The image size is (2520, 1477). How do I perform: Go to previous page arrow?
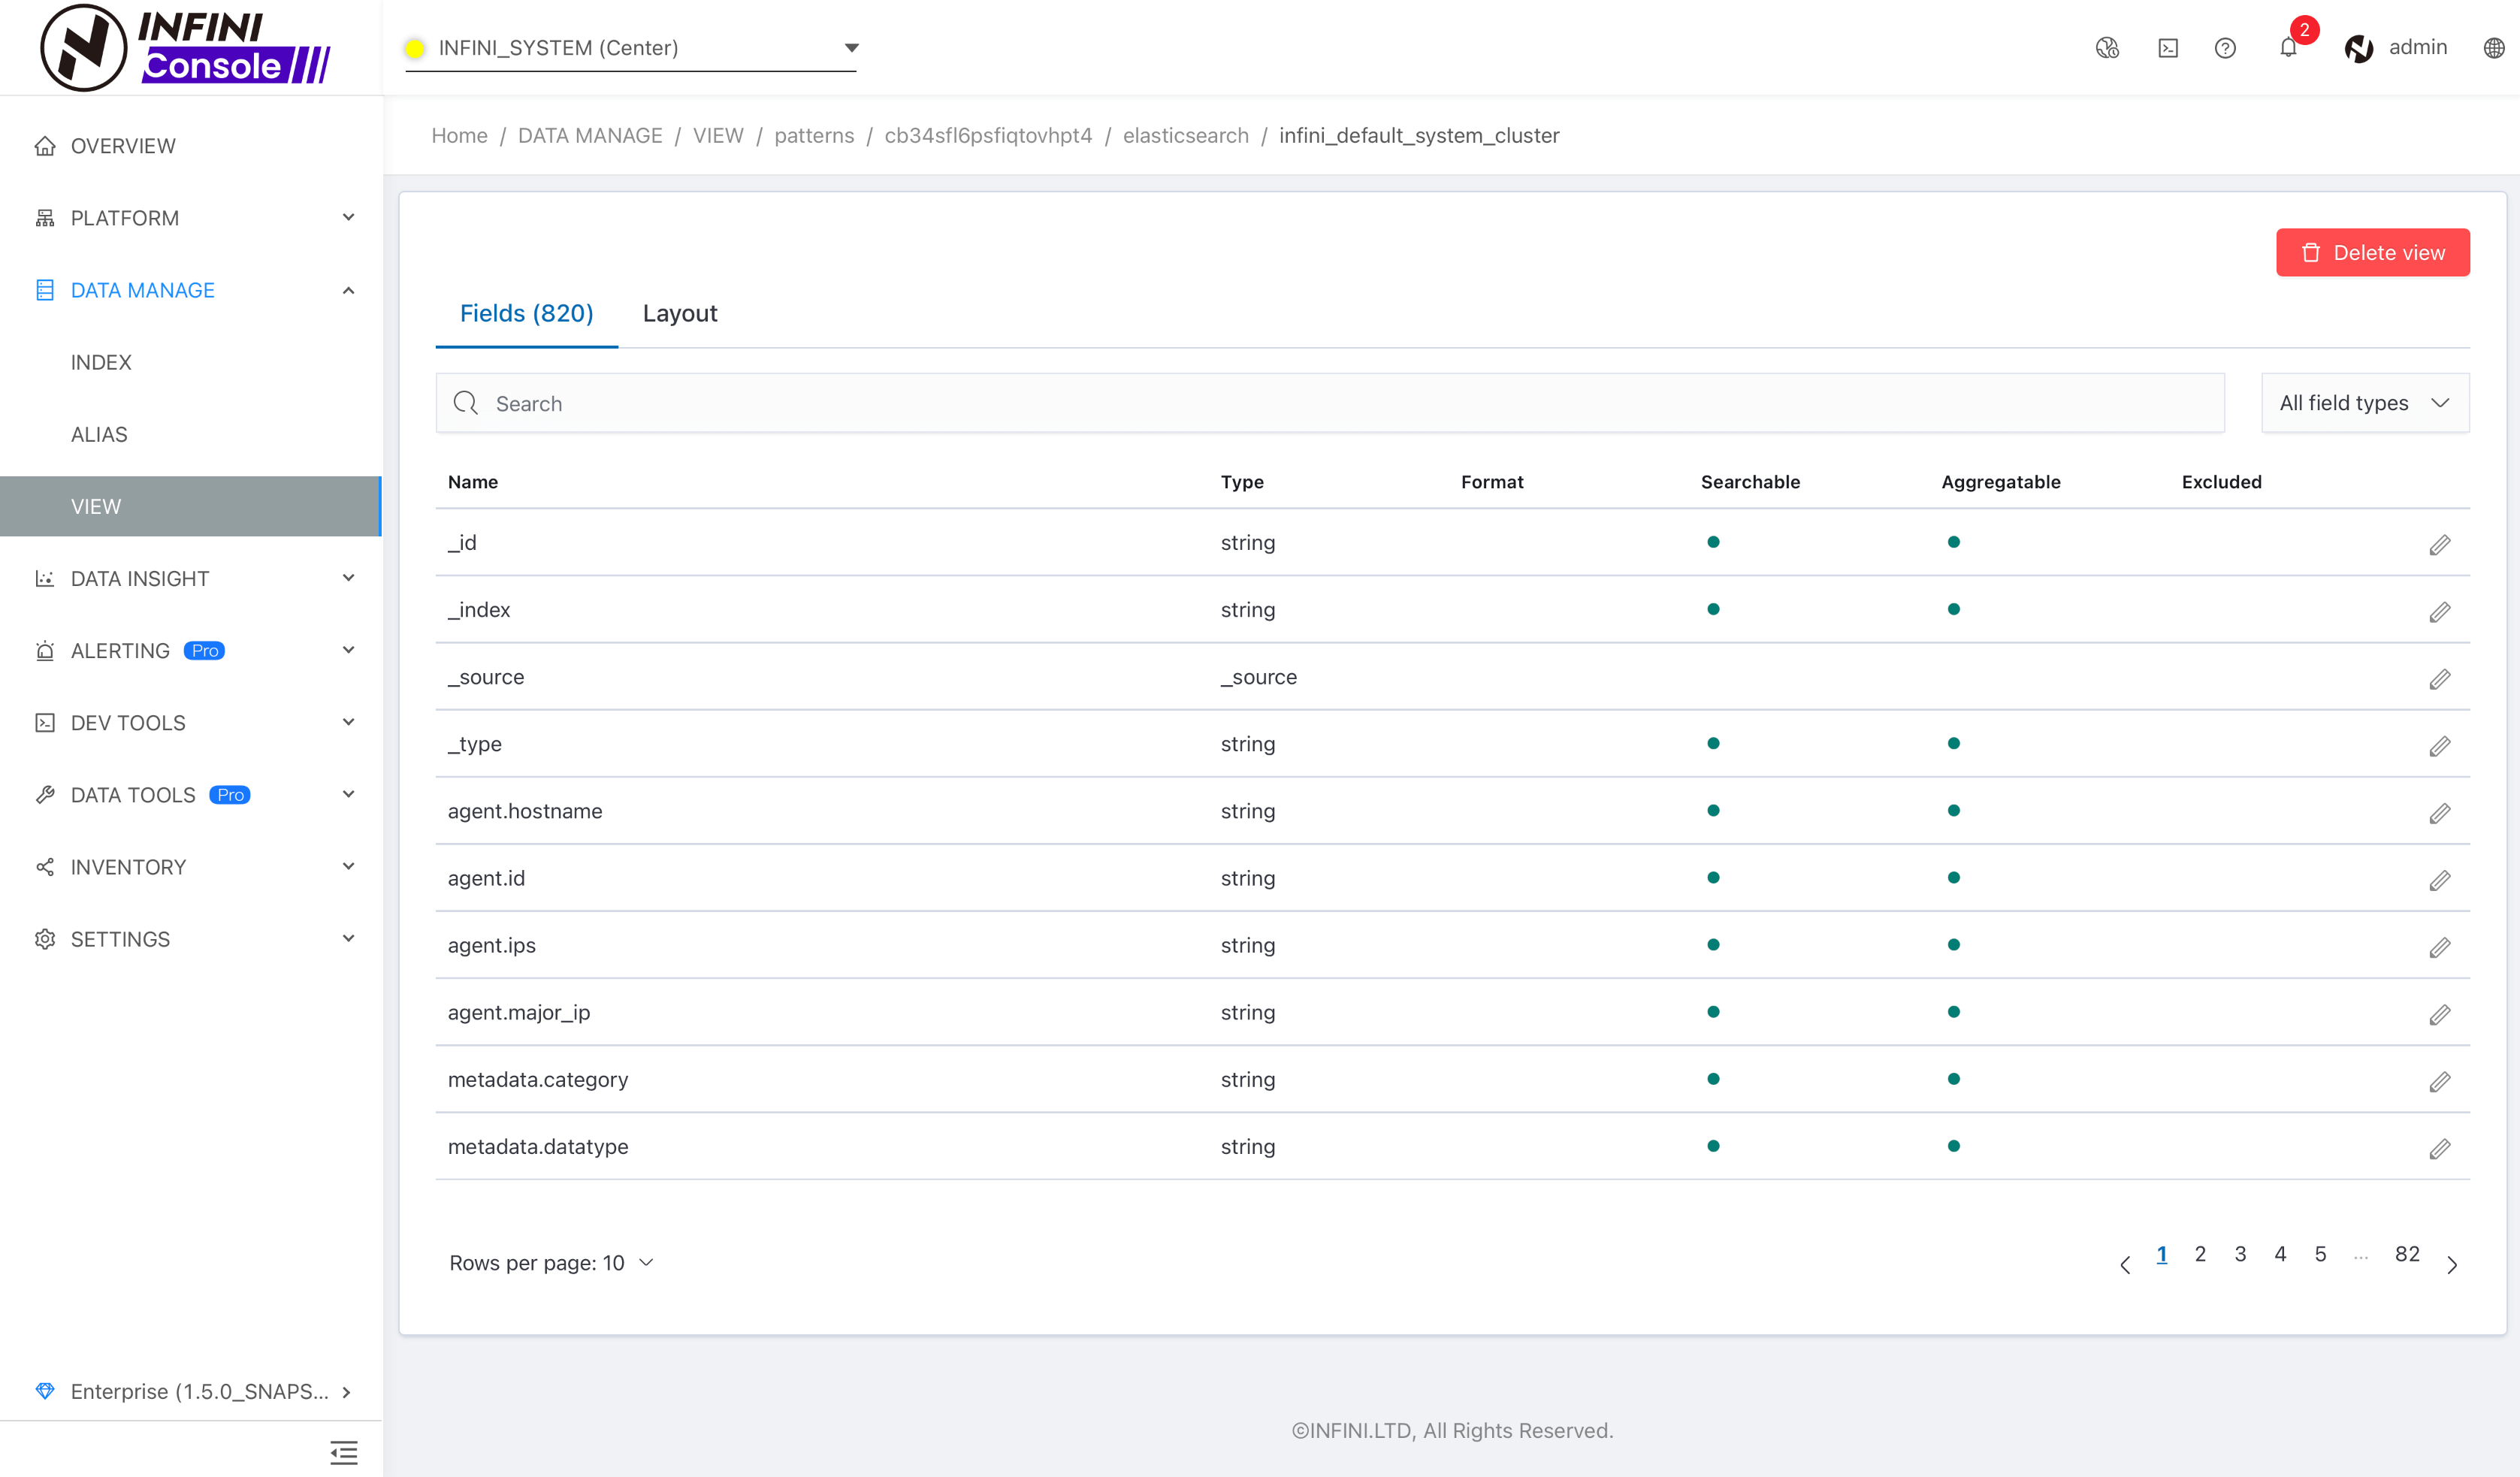tap(2125, 1264)
